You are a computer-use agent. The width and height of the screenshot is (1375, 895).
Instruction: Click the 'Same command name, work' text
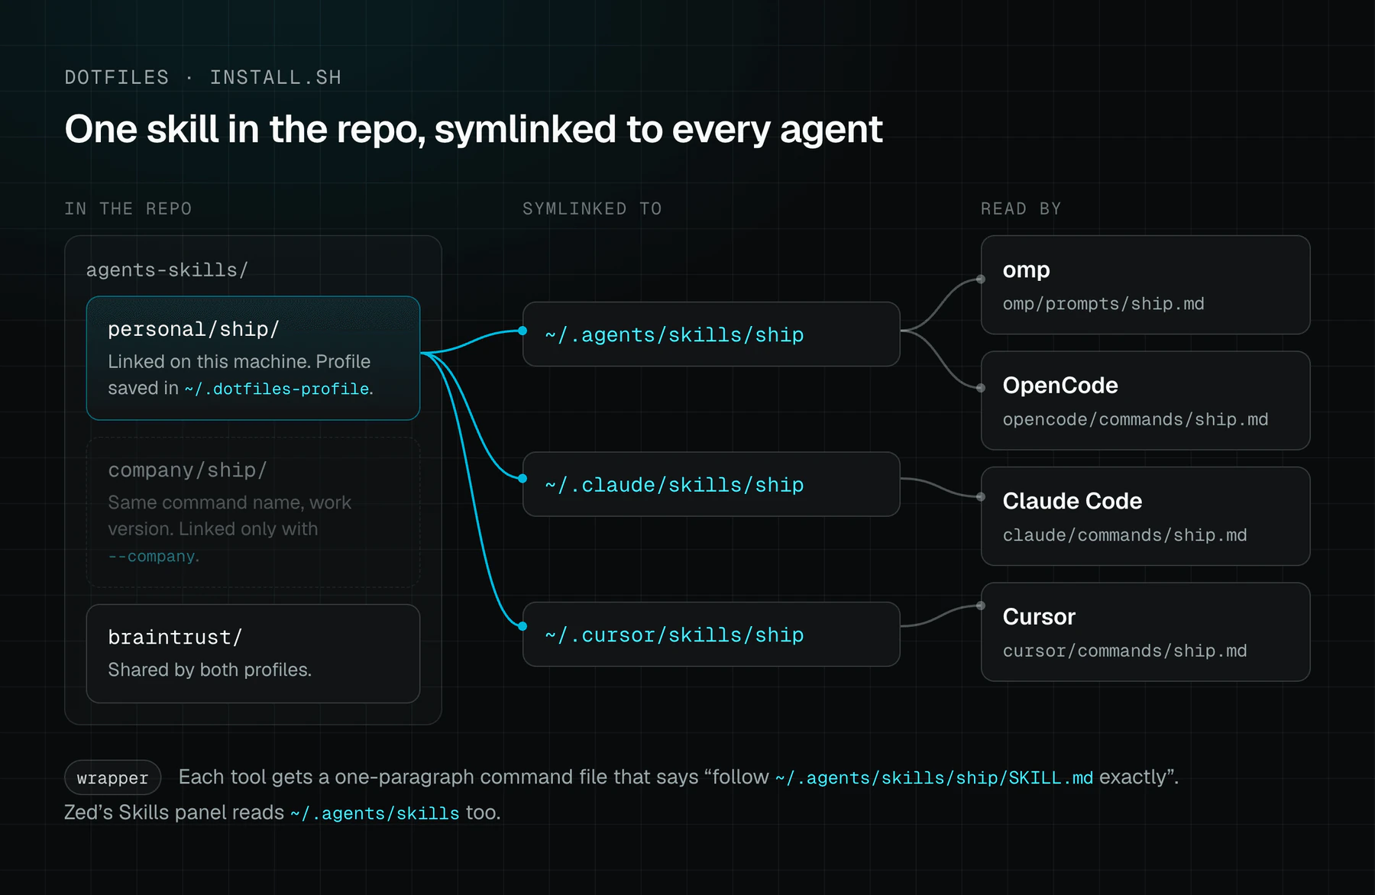point(229,502)
